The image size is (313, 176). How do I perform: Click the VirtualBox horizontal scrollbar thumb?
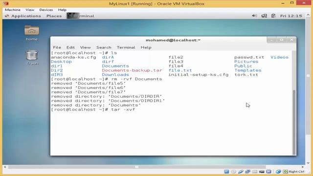coord(137,167)
